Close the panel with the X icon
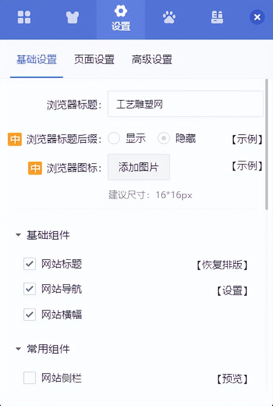 coord(257,17)
